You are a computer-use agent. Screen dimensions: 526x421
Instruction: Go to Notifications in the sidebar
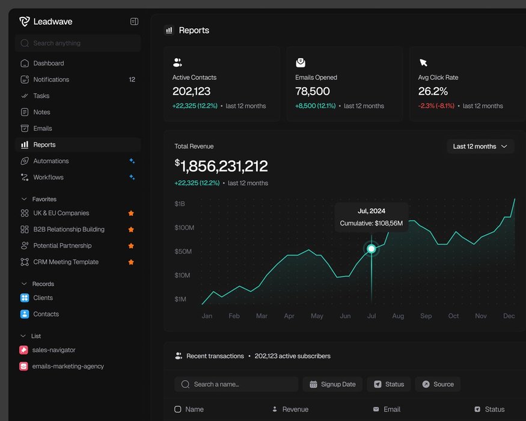point(51,79)
